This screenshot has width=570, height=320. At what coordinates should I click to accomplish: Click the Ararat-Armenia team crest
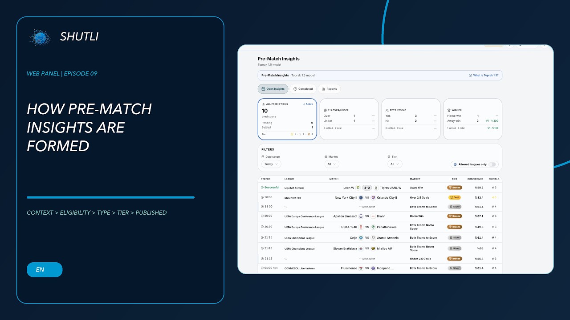373,238
